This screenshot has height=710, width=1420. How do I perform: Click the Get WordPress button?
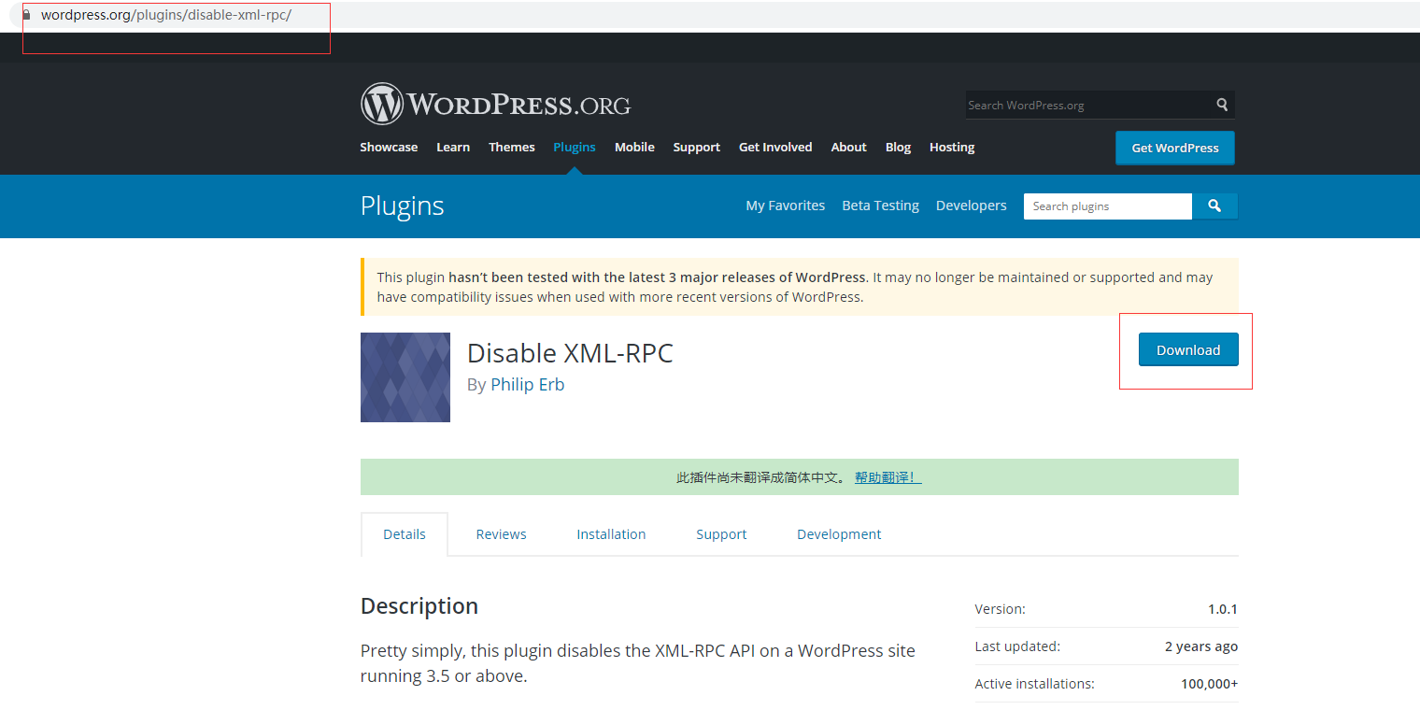pyautogui.click(x=1175, y=148)
